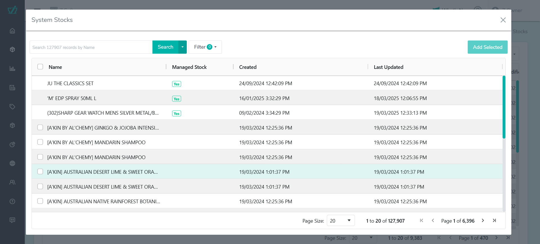Open the help question mark sidebar icon
The width and height of the screenshot is (540, 244).
(x=12, y=201)
